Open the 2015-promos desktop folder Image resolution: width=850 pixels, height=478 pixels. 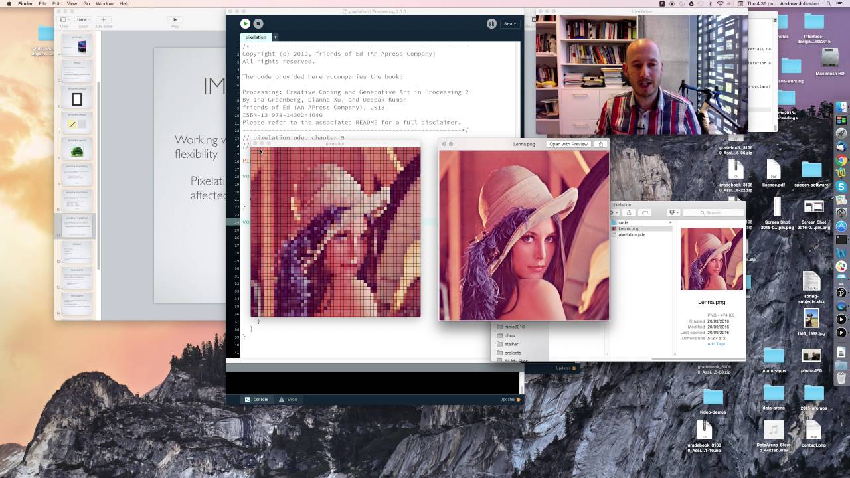click(x=813, y=396)
